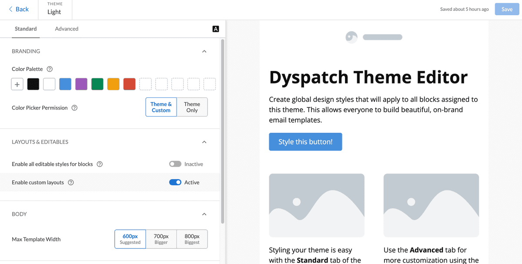Select the white palette swatch

click(49, 84)
